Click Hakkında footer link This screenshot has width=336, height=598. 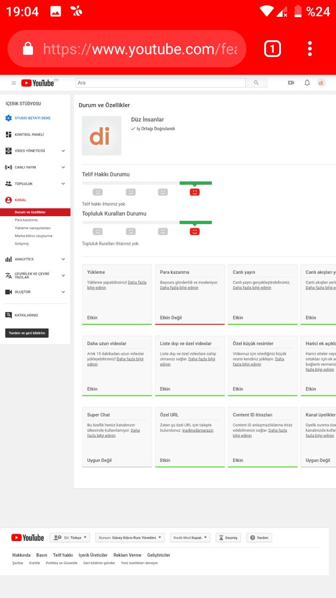tap(21, 555)
